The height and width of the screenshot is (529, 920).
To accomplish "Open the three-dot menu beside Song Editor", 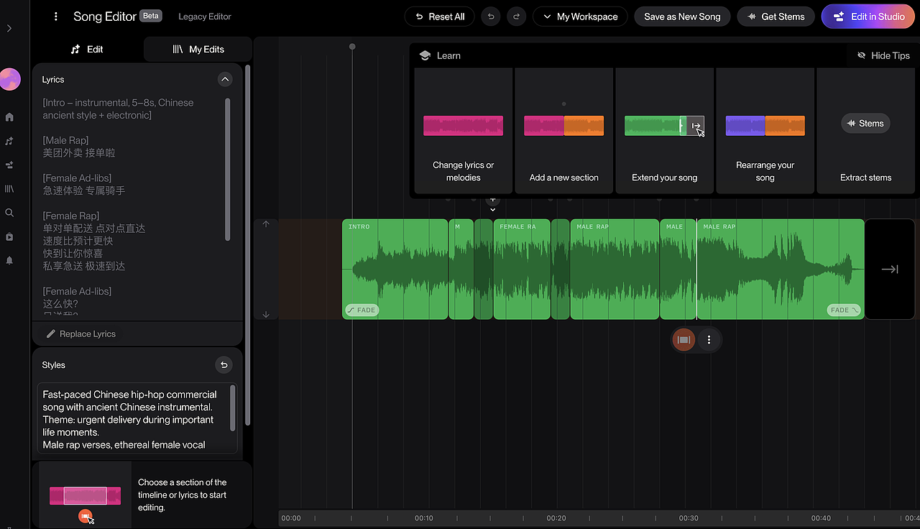I will click(x=56, y=17).
